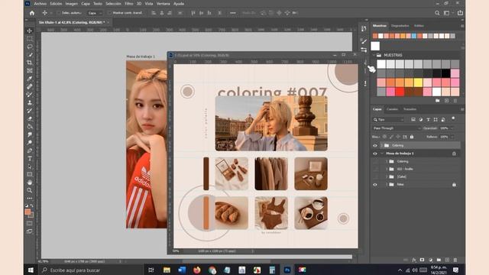Viewport: 489px width, 275px height.
Task: Select the Lasso tool
Action: click(x=30, y=47)
